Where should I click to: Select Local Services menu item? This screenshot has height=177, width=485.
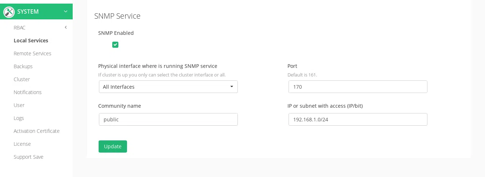tap(31, 41)
